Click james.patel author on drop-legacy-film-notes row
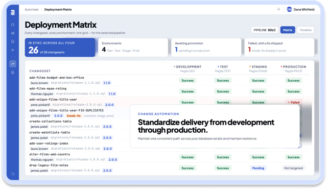327x189 pixels. pos(39,171)
